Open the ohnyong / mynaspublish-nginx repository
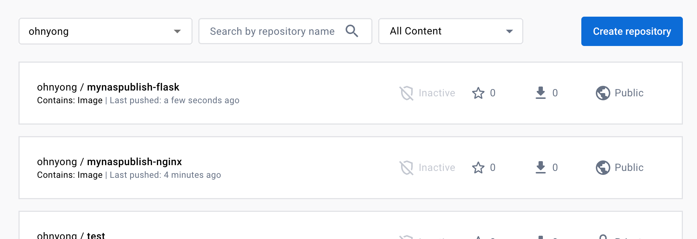Image resolution: width=697 pixels, height=239 pixels. click(109, 162)
